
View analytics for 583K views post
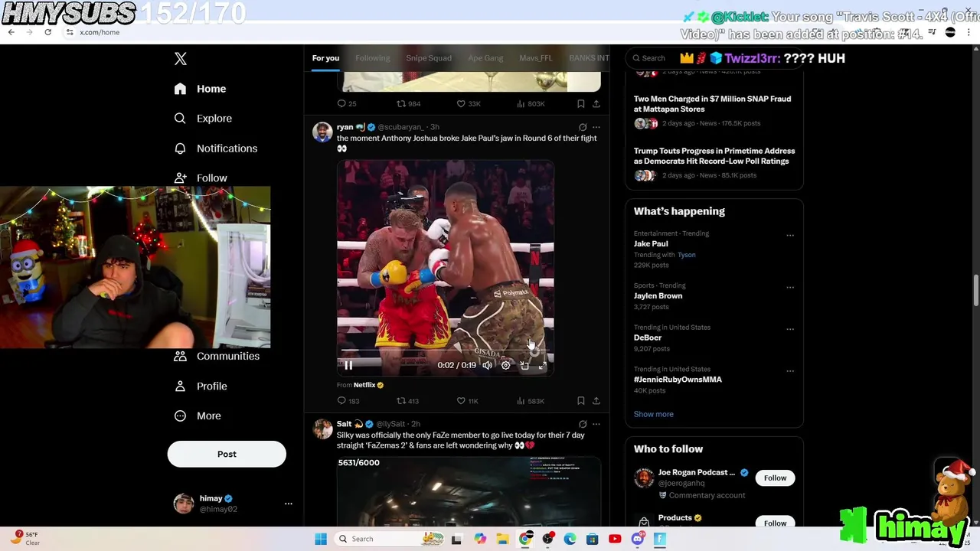click(530, 401)
